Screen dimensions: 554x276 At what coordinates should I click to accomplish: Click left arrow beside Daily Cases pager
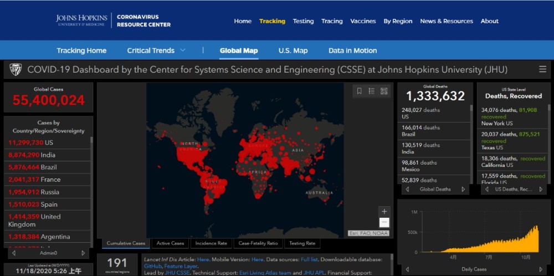(407, 269)
